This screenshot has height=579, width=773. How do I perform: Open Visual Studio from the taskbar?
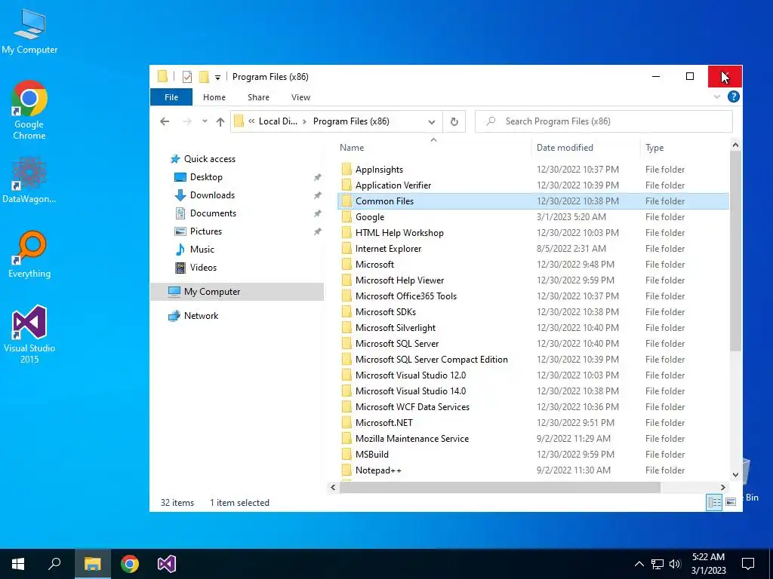167,564
